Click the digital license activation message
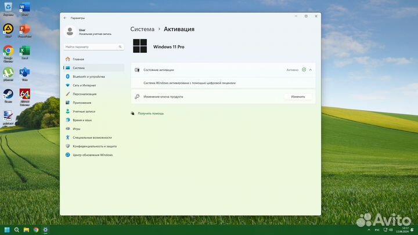The width and height of the screenshot is (418, 235). [189, 83]
